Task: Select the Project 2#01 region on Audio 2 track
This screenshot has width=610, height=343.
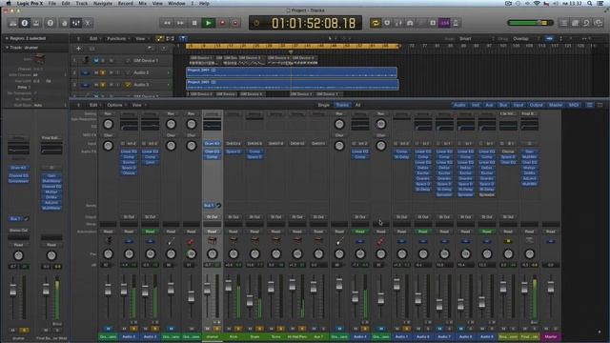Action: (292, 72)
